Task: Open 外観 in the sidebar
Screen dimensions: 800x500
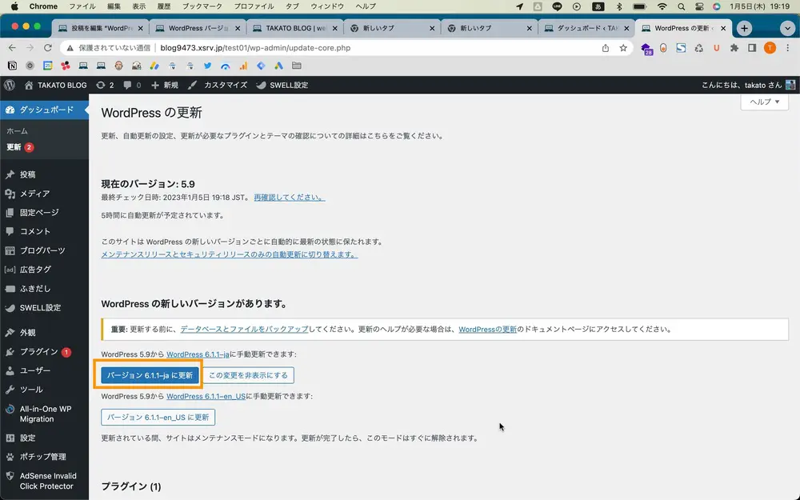Action: tap(44, 333)
